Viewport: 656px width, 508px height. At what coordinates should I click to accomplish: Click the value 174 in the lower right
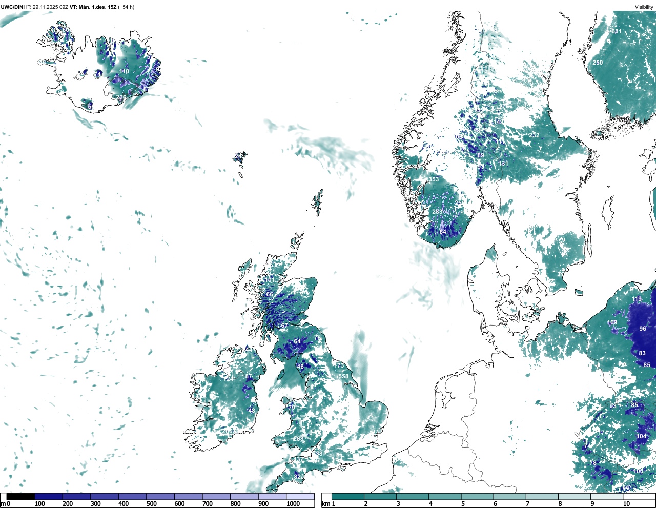point(603,433)
